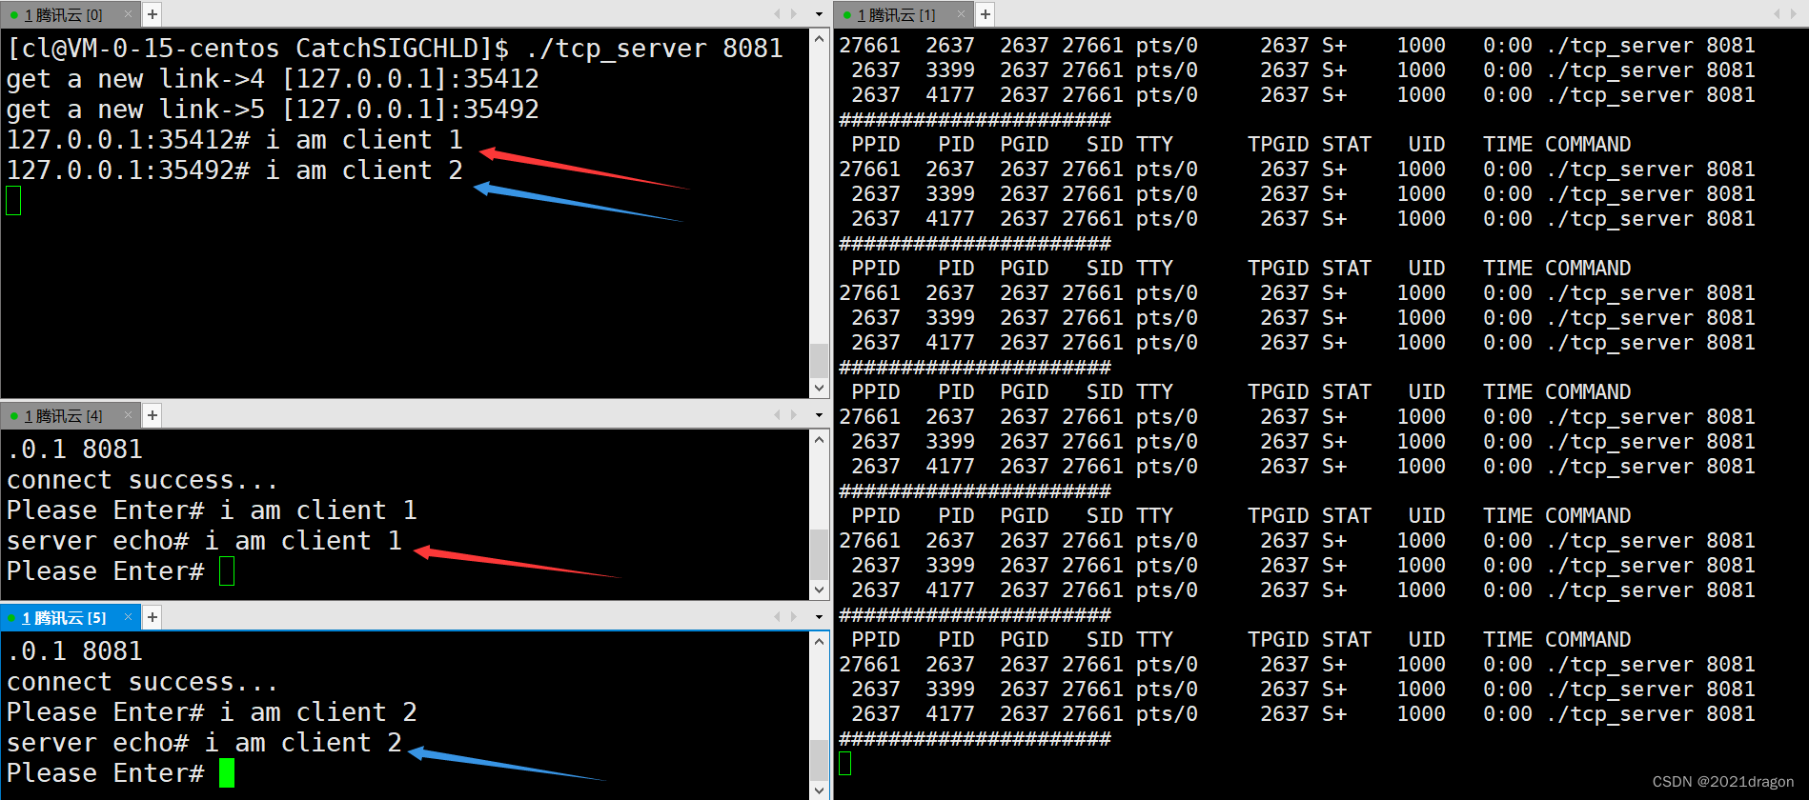Image resolution: width=1809 pixels, height=800 pixels.
Task: Focus the client 2 Please Enter# prompt
Action: (227, 773)
